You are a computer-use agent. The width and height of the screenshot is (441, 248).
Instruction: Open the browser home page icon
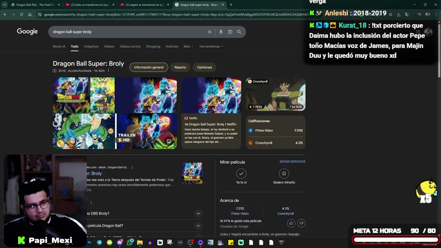coord(30,14)
